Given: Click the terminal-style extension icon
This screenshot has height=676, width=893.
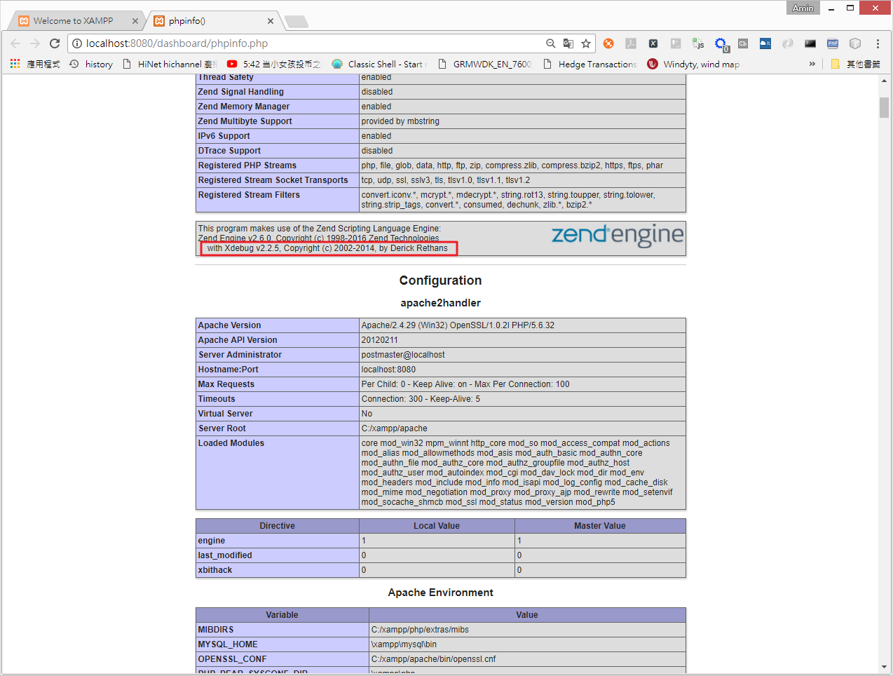Looking at the screenshot, I should tap(810, 43).
